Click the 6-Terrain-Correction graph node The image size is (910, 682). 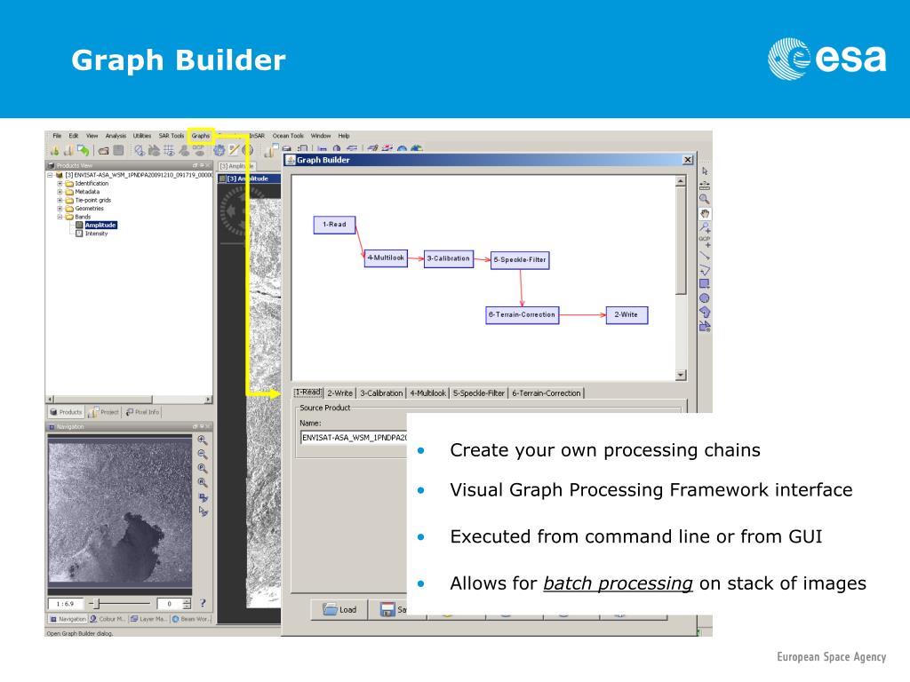click(x=523, y=315)
